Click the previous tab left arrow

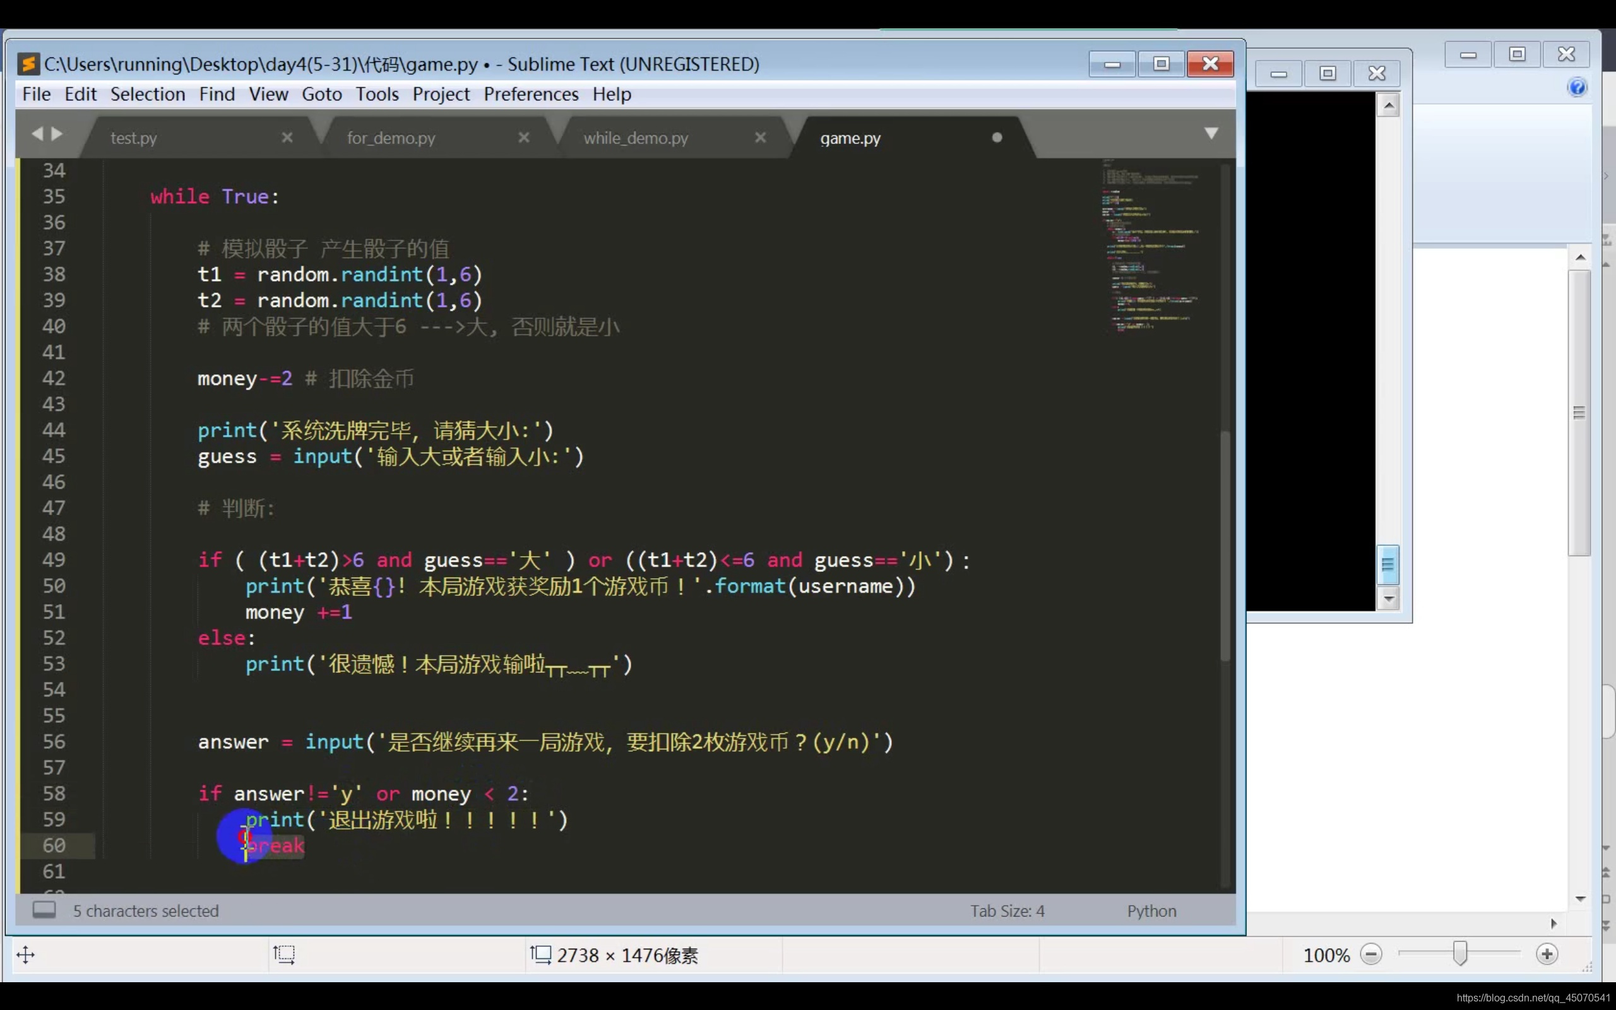pyautogui.click(x=37, y=134)
